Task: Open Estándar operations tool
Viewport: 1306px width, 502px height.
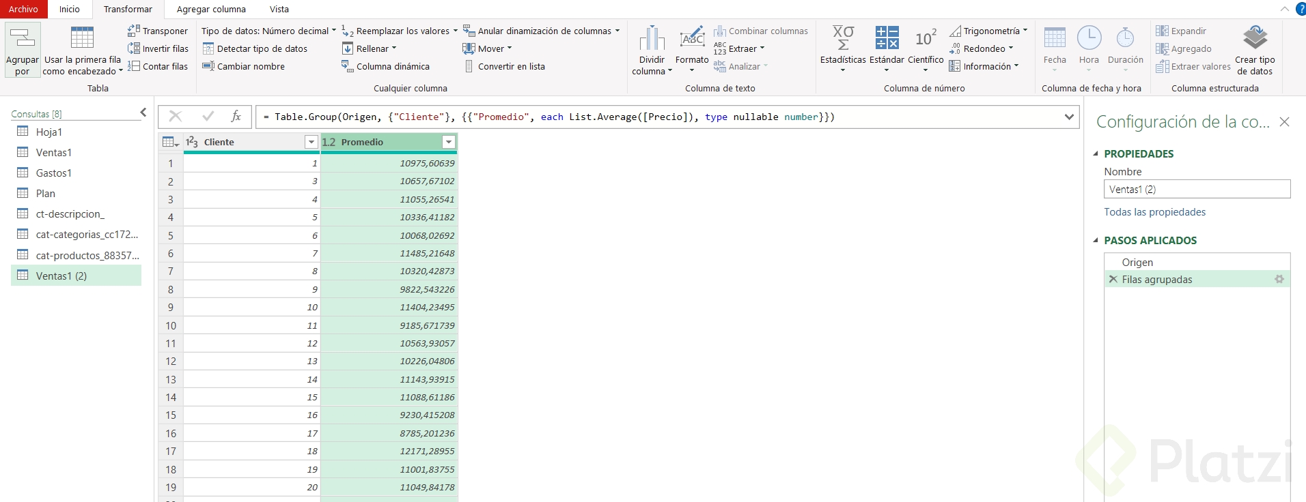Action: 887,48
